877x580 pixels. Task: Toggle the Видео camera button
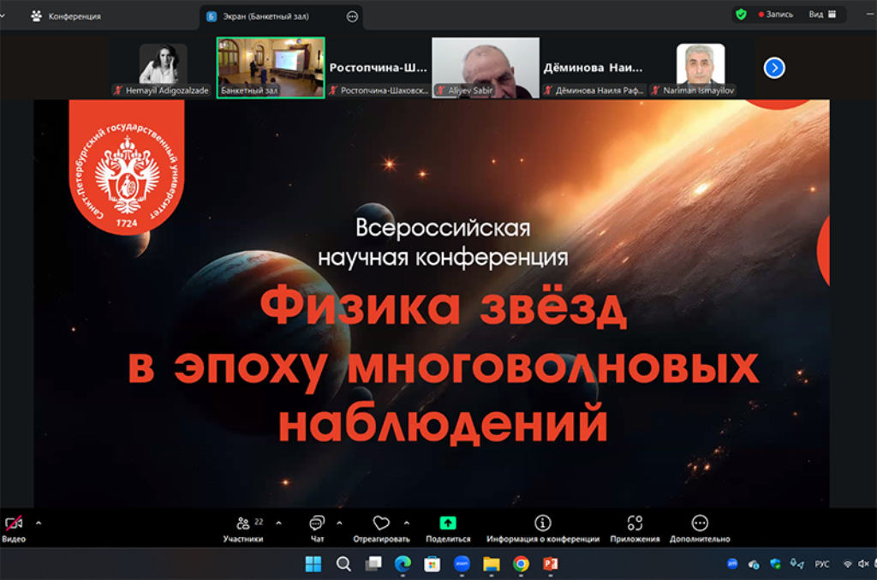click(14, 529)
